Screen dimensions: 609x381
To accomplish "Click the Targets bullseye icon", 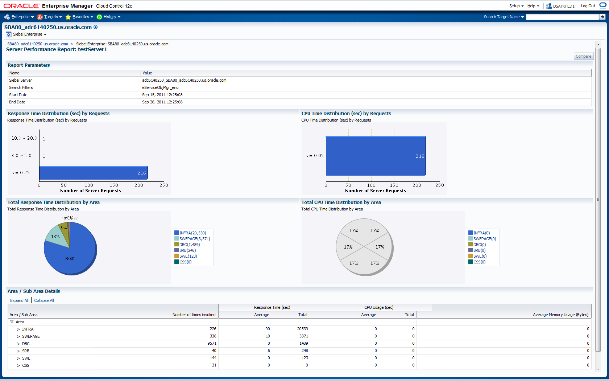I will tap(40, 17).
